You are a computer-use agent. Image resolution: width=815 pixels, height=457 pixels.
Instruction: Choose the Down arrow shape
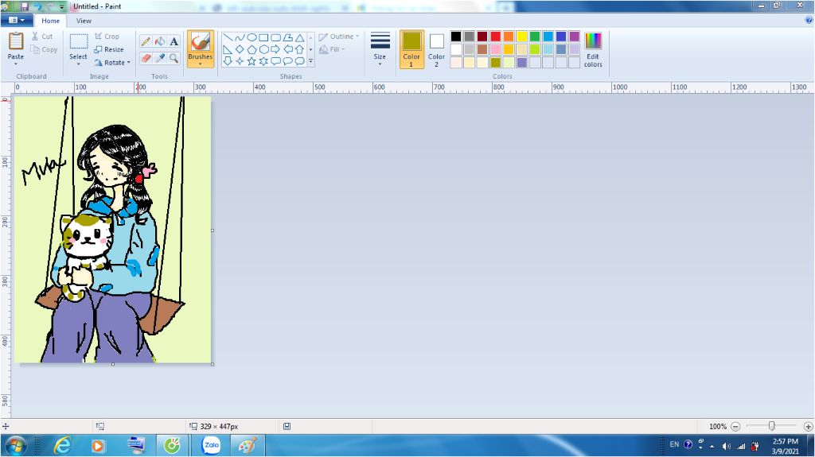pos(228,61)
